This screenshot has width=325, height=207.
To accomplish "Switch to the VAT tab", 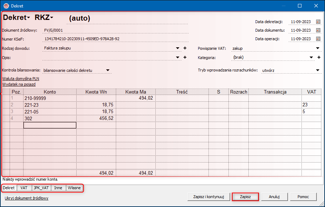I will (24, 188).
